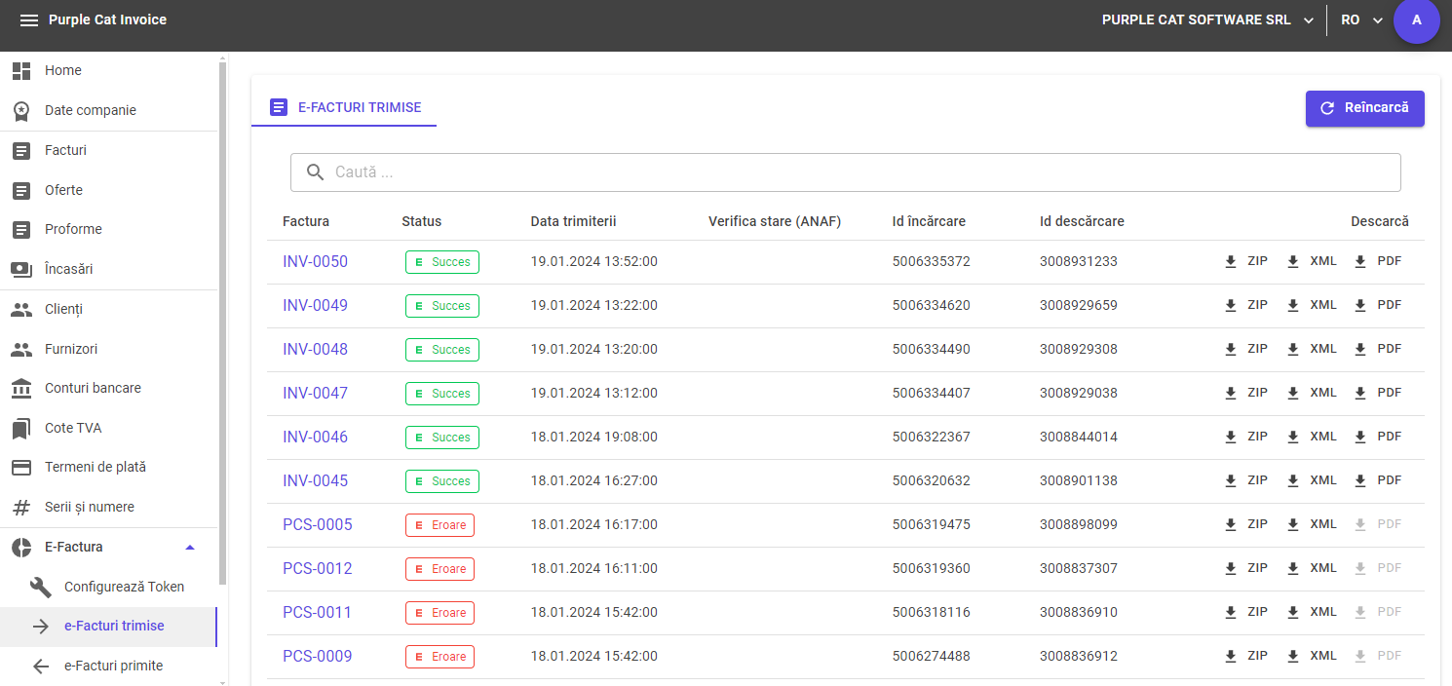Open the user avatar A
Screen dimensions: 1452x686
(1417, 20)
